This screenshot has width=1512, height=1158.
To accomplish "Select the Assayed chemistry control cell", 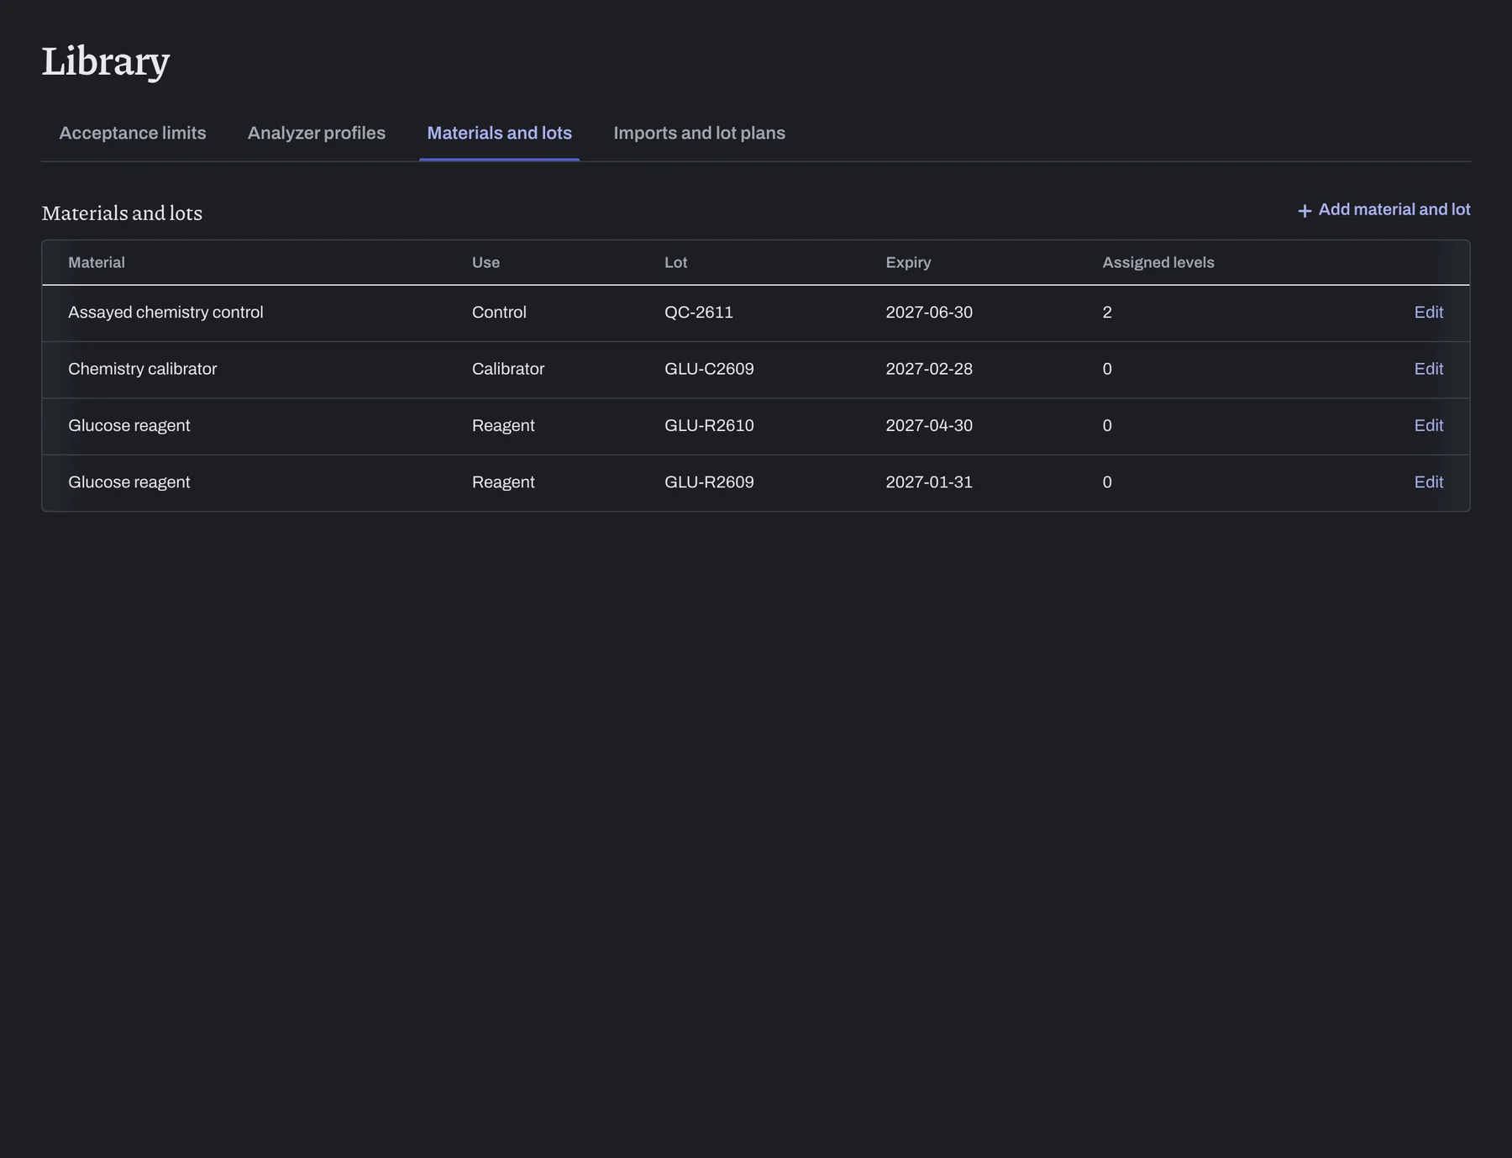I will tap(165, 313).
